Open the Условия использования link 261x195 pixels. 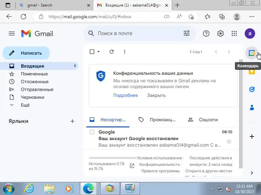(x=159, y=158)
